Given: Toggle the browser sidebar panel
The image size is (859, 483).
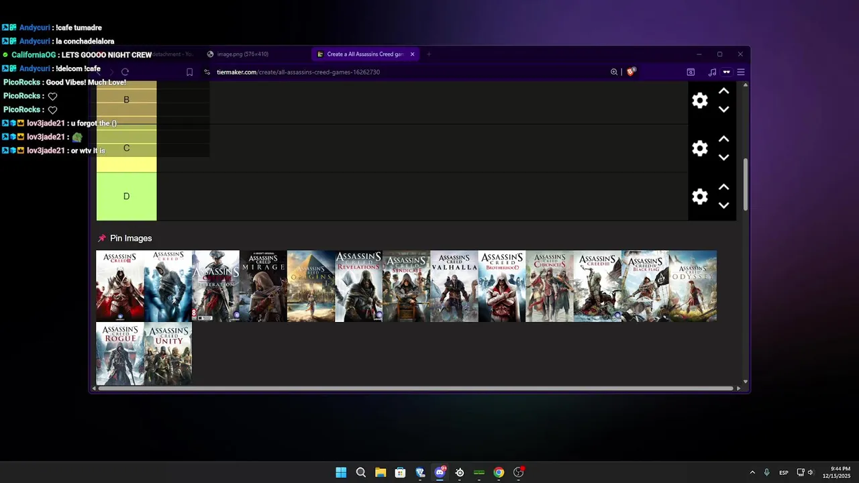Looking at the screenshot, I should coord(691,72).
